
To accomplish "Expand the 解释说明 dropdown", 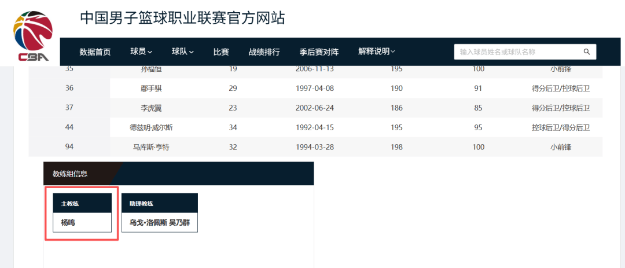I will (376, 52).
